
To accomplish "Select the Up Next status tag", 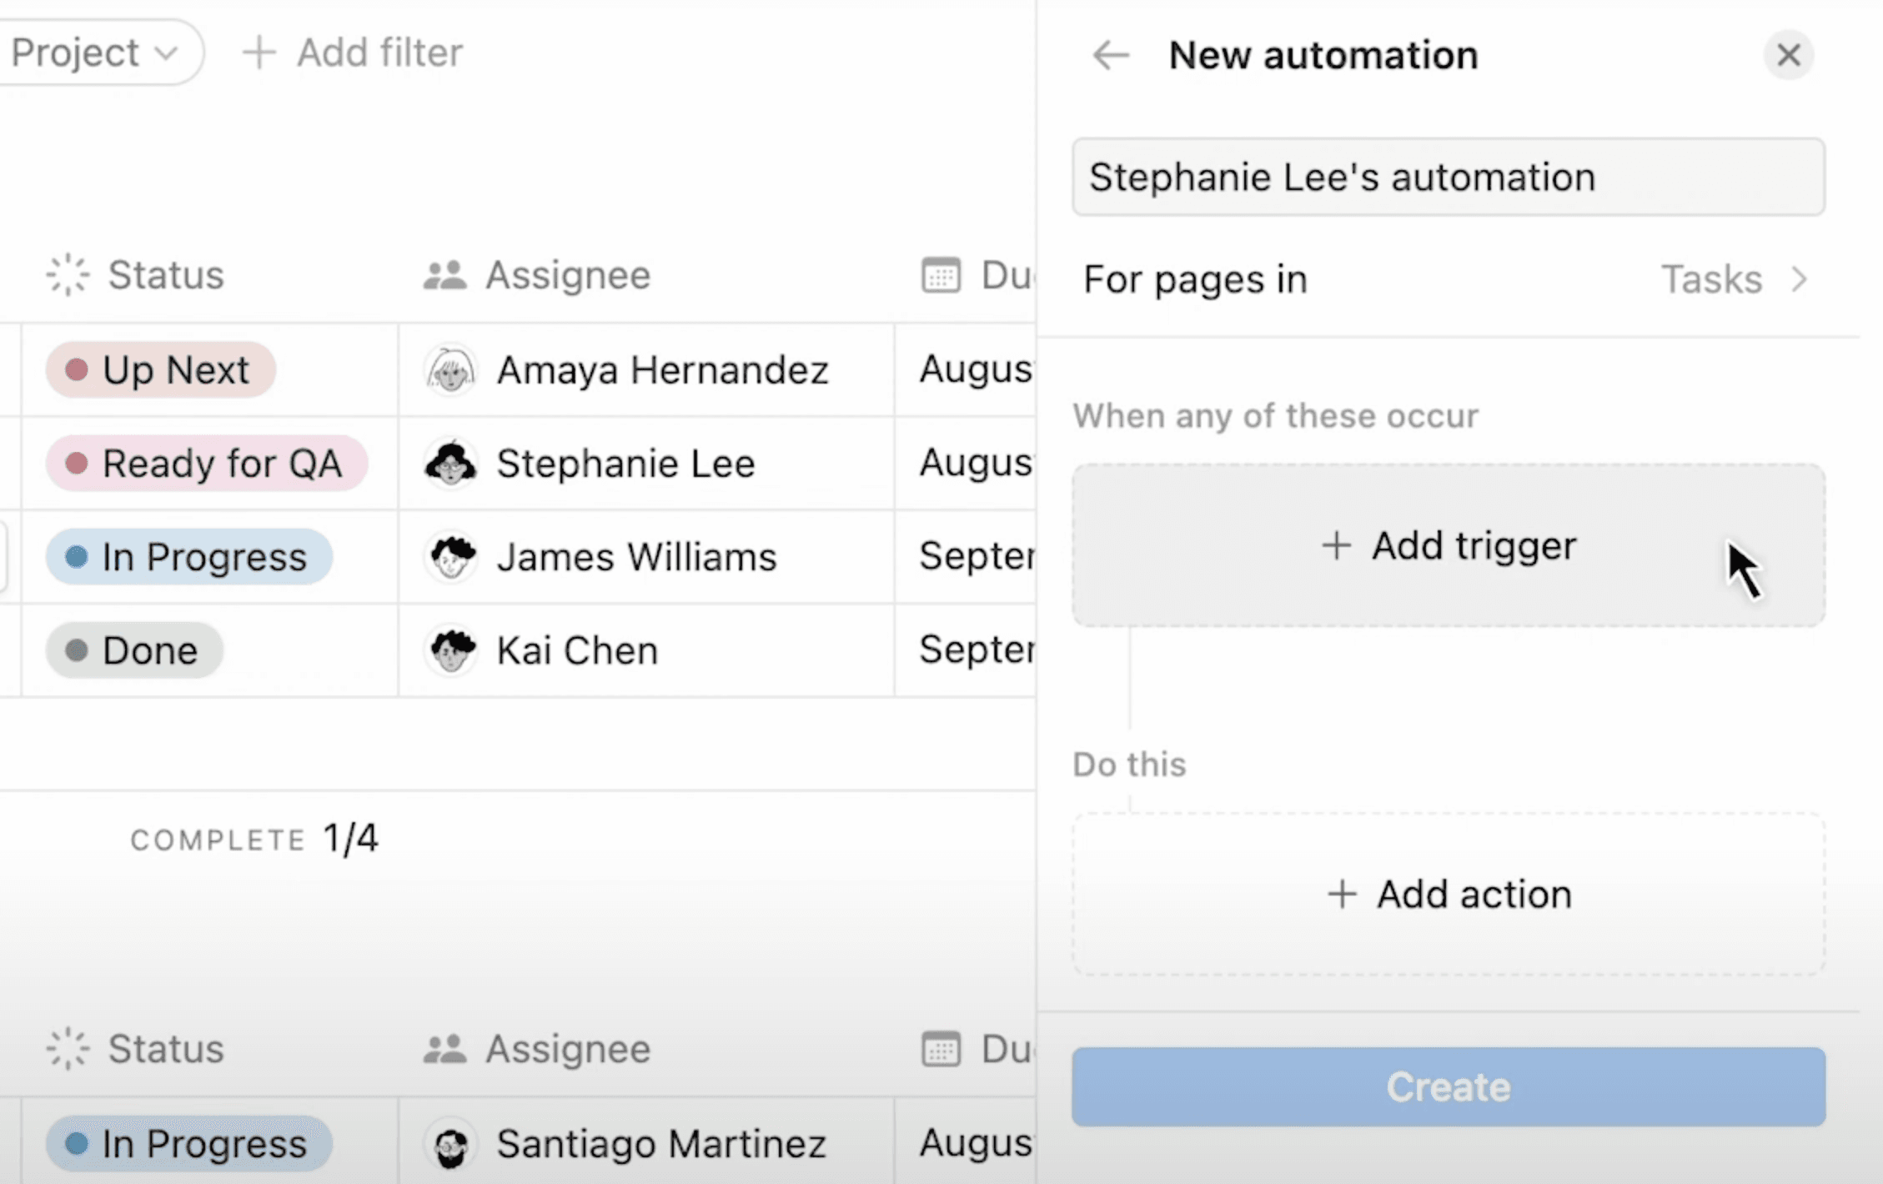I will point(160,370).
